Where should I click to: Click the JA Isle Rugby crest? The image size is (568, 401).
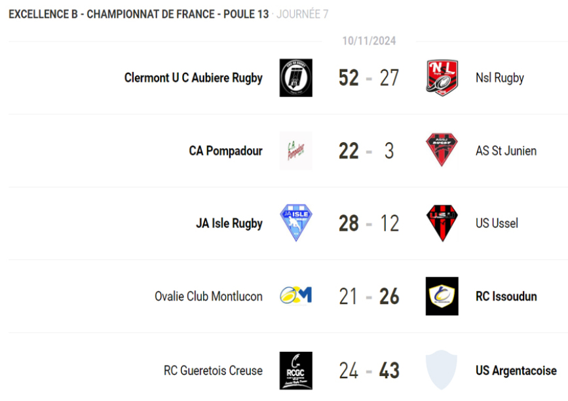(x=295, y=223)
